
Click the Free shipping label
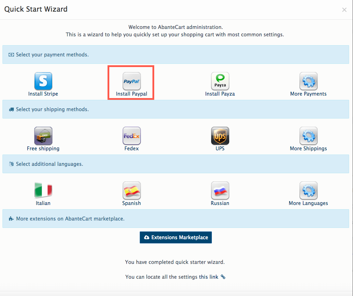point(43,149)
